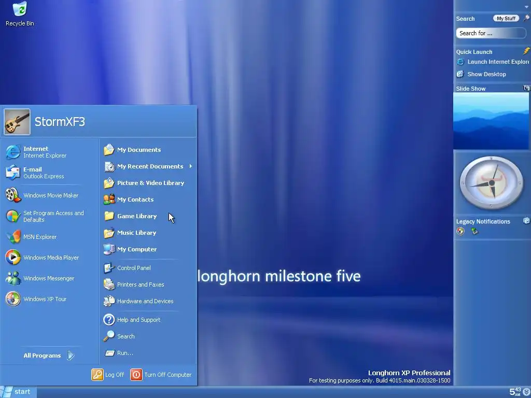Screen dimensions: 531x398
Task: Click the Slide Show mountain picture
Action: (491, 121)
